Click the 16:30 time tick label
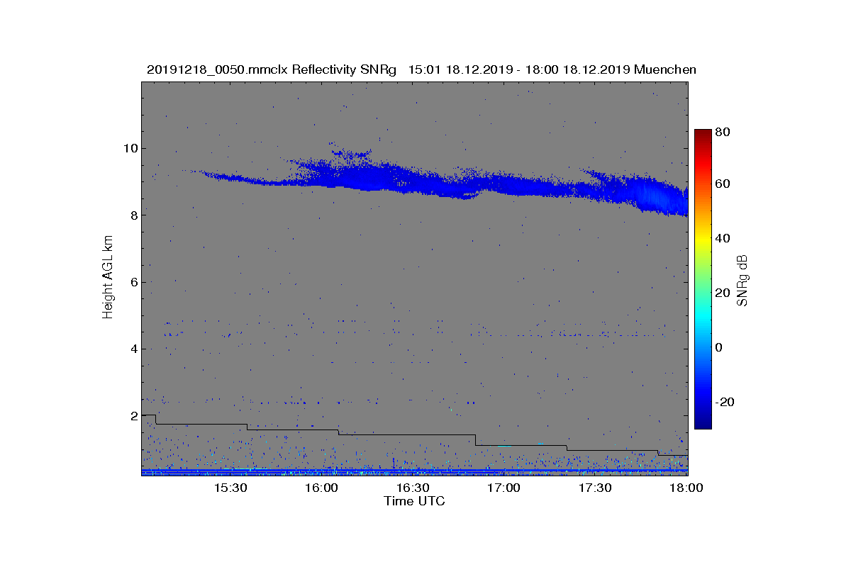The width and height of the screenshot is (851, 567). [413, 488]
